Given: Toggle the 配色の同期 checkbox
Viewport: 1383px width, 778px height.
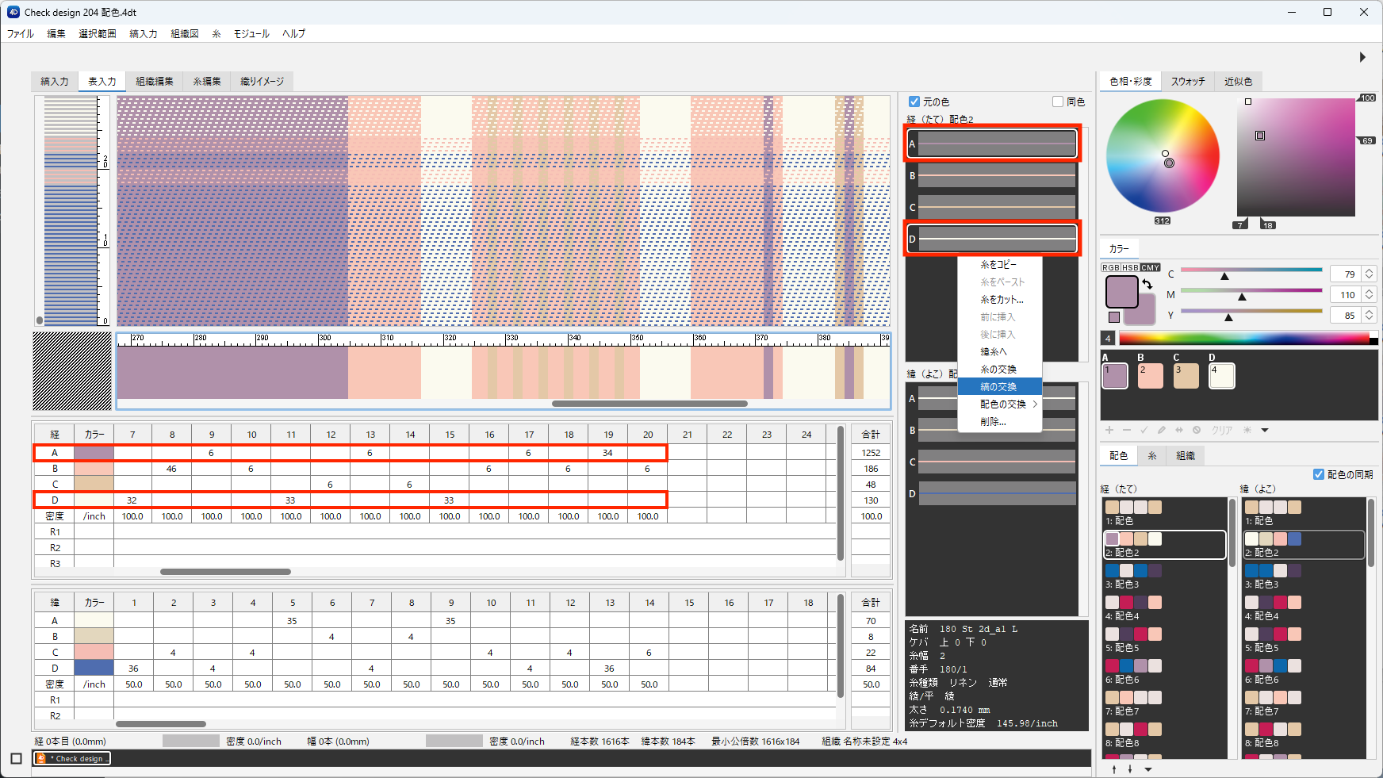Looking at the screenshot, I should (x=1319, y=474).
